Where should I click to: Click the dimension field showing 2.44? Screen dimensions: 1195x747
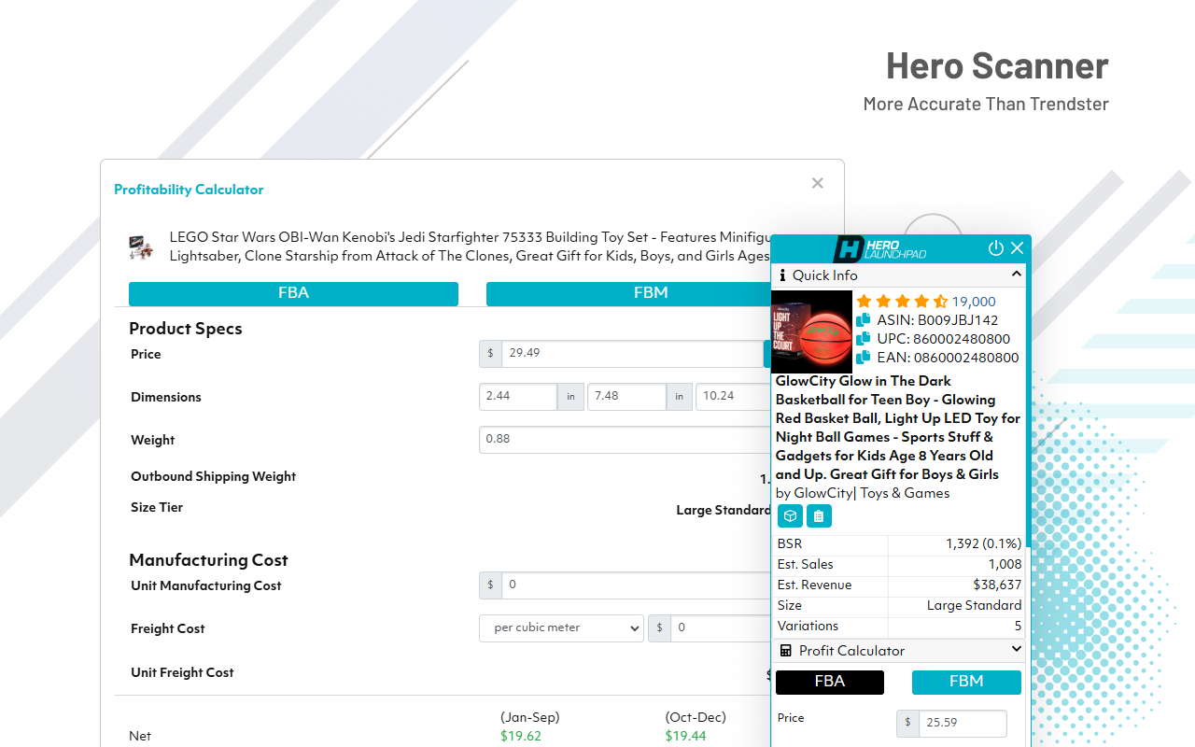(x=518, y=397)
